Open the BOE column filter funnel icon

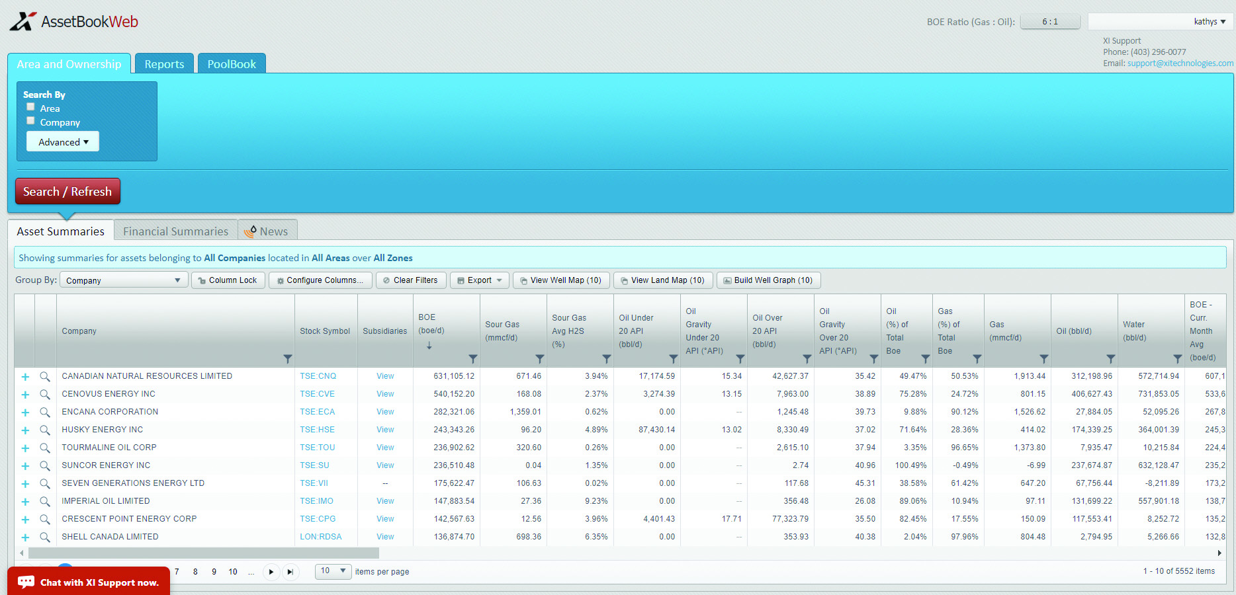(x=473, y=359)
